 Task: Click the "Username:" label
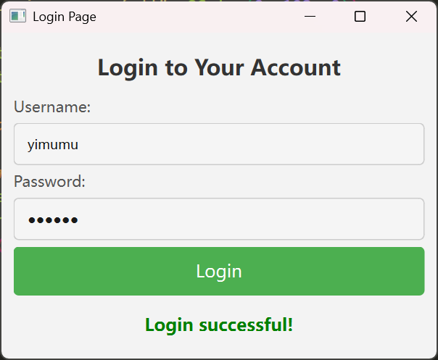point(52,107)
